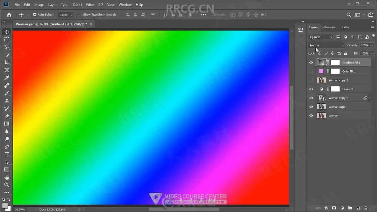Add a layer mask from panel bottom

tap(334, 208)
